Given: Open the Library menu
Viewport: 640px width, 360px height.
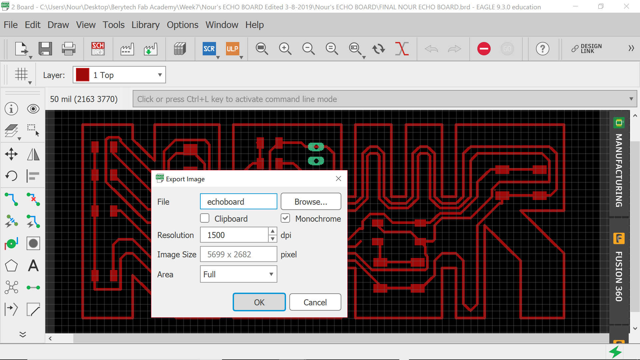Looking at the screenshot, I should (145, 25).
